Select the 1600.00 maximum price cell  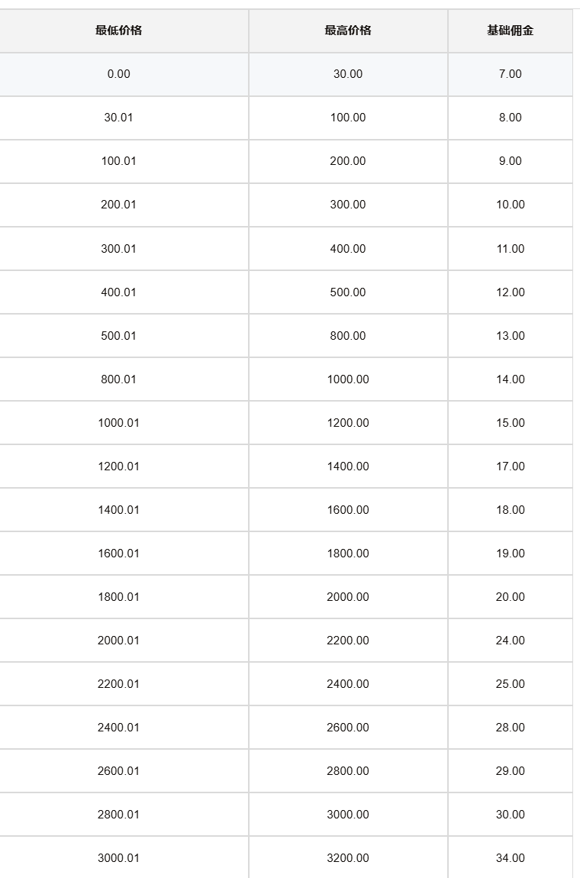[348, 510]
